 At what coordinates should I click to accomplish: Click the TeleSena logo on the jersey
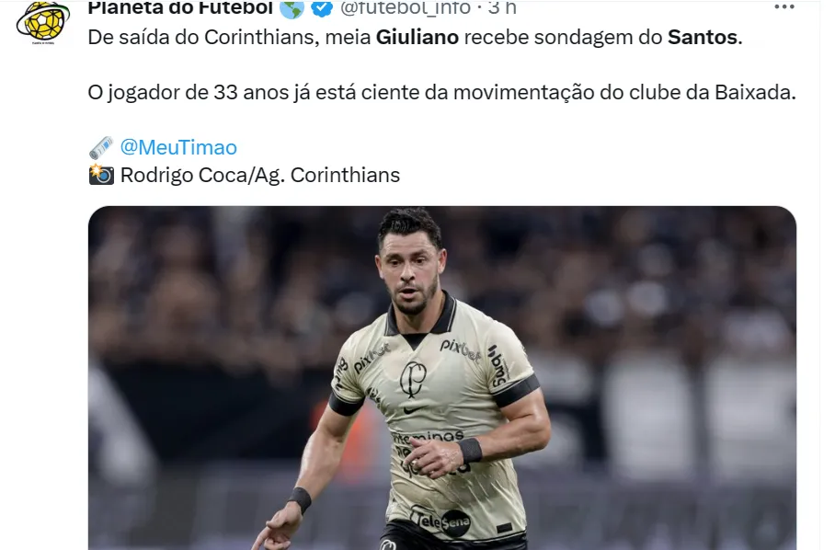[440, 521]
